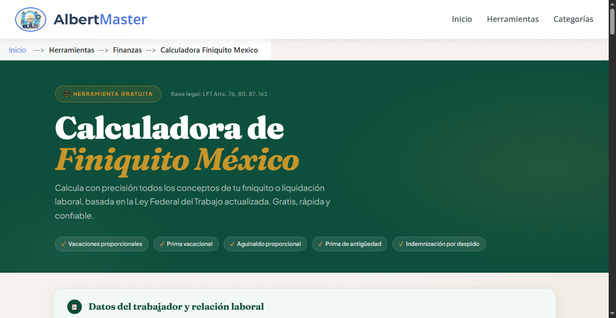The image size is (616, 318).
Task: Click the HERRAMIENTA GRATUITA badge
Action: click(x=108, y=94)
